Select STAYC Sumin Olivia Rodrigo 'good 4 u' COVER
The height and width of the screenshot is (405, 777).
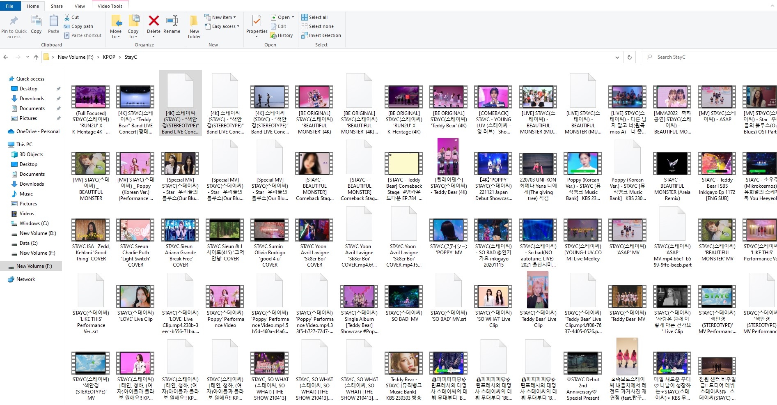tap(270, 243)
